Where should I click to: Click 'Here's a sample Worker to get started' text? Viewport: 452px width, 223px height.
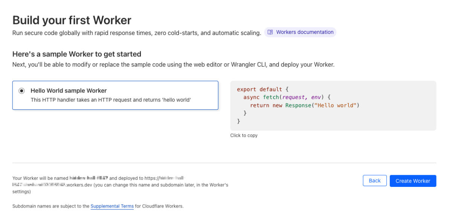77,54
